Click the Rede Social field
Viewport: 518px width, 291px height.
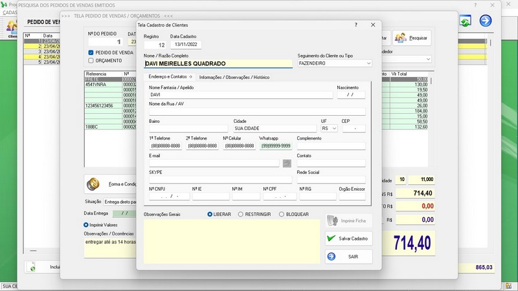[331, 180]
